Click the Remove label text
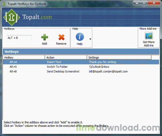The height and width of the screenshot is (136, 162). point(61,44)
